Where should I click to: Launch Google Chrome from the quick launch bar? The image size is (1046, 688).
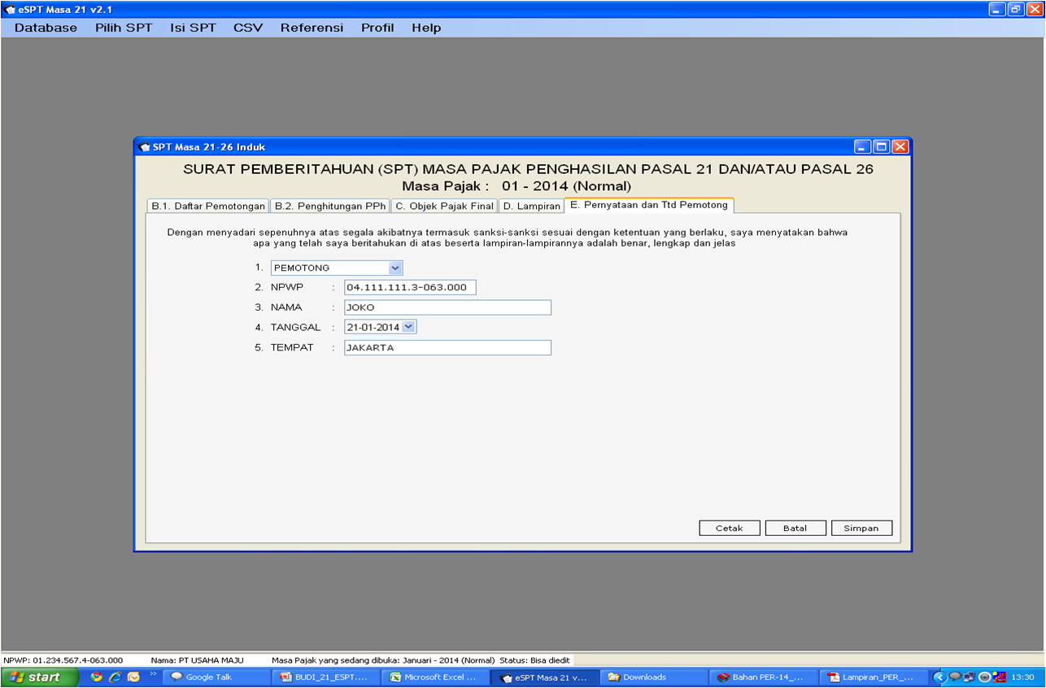pos(96,677)
